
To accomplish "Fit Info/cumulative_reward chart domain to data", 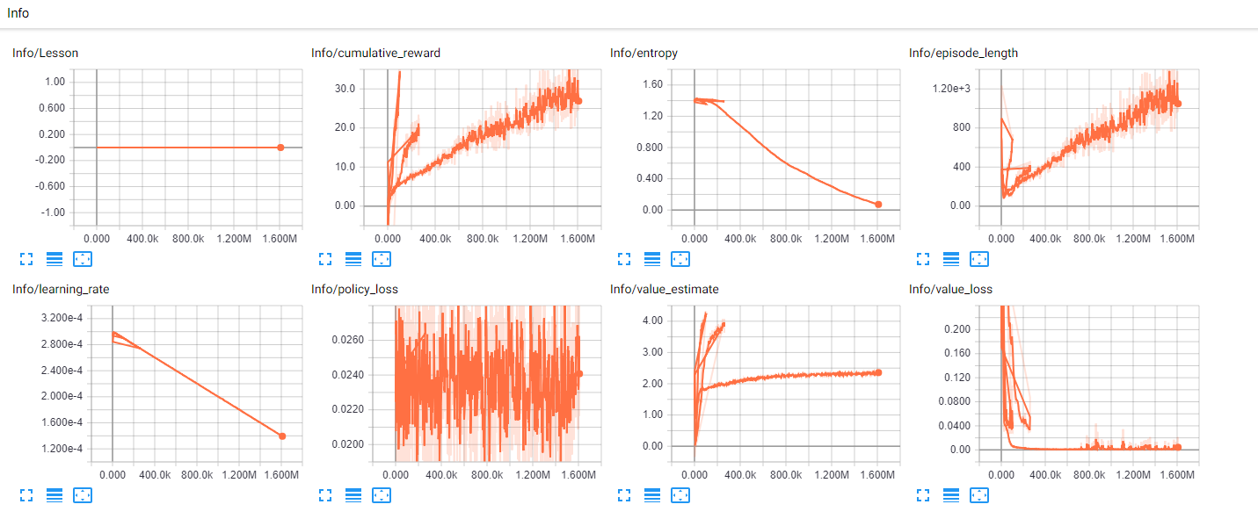I will (382, 259).
